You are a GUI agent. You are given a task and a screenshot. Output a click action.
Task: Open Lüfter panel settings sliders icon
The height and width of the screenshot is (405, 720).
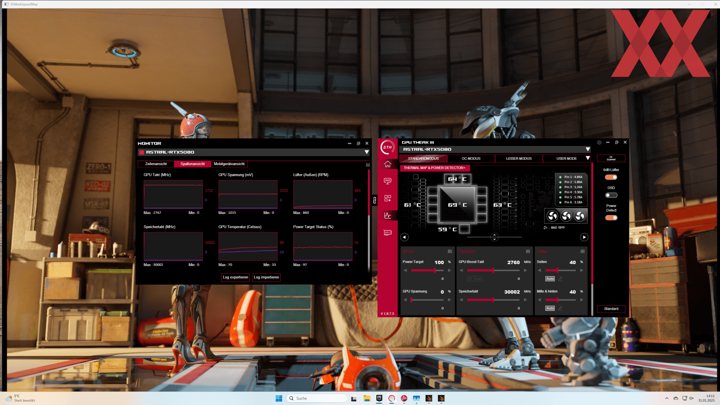(582, 251)
